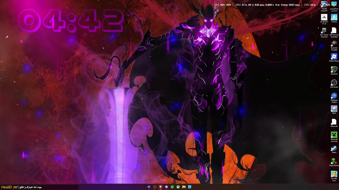Launch the Fortnite desktop shortcut
The height and width of the screenshot is (190, 339).
click(334, 18)
